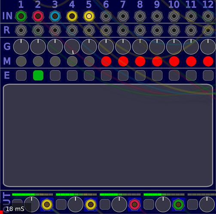This screenshot has width=216, height=214.
Task: Click the large empty grey display panel
Action: pos(108,135)
